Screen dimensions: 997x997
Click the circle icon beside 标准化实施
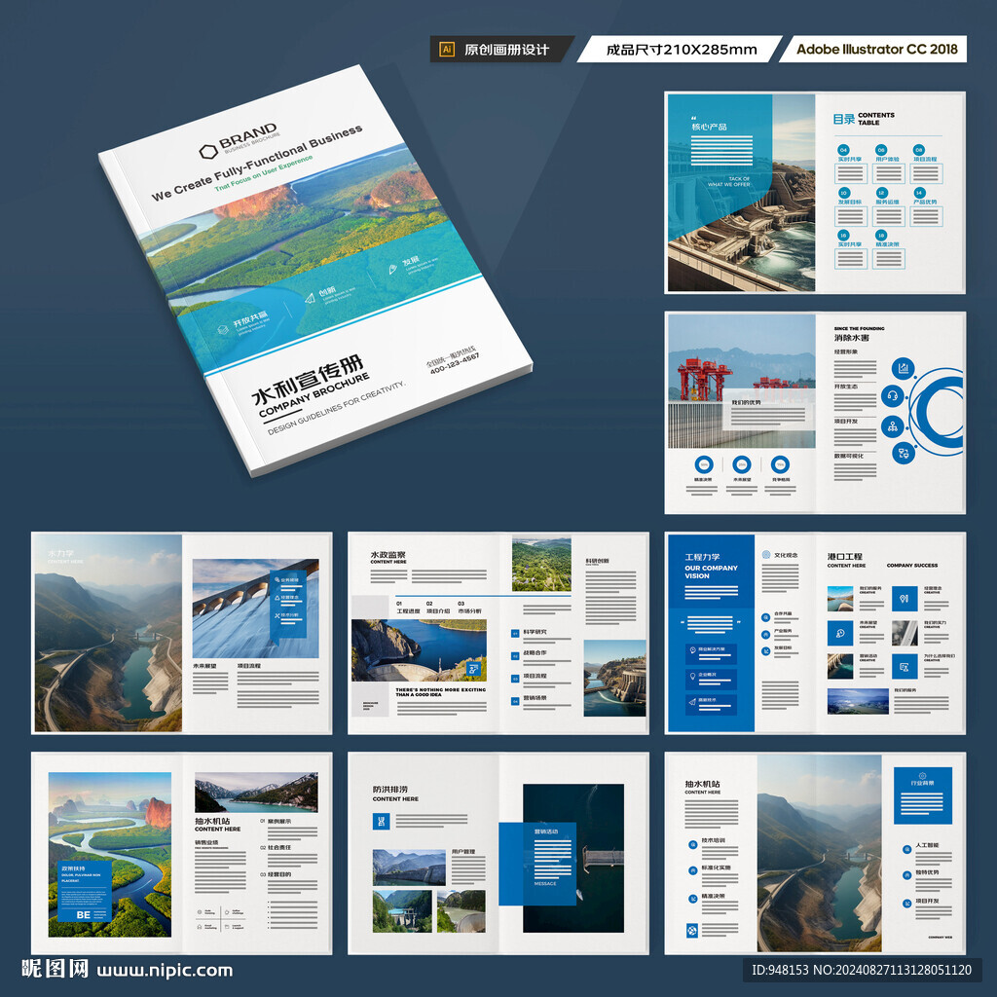point(692,870)
